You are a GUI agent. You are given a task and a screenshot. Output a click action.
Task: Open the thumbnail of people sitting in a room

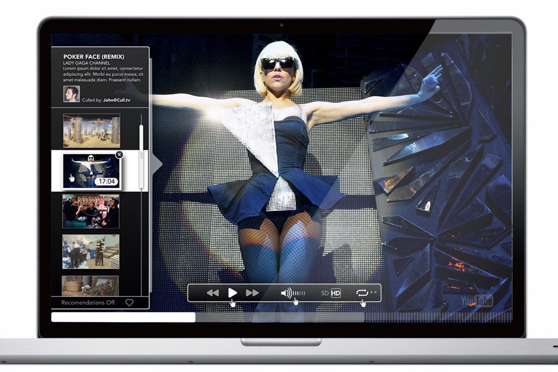(91, 211)
